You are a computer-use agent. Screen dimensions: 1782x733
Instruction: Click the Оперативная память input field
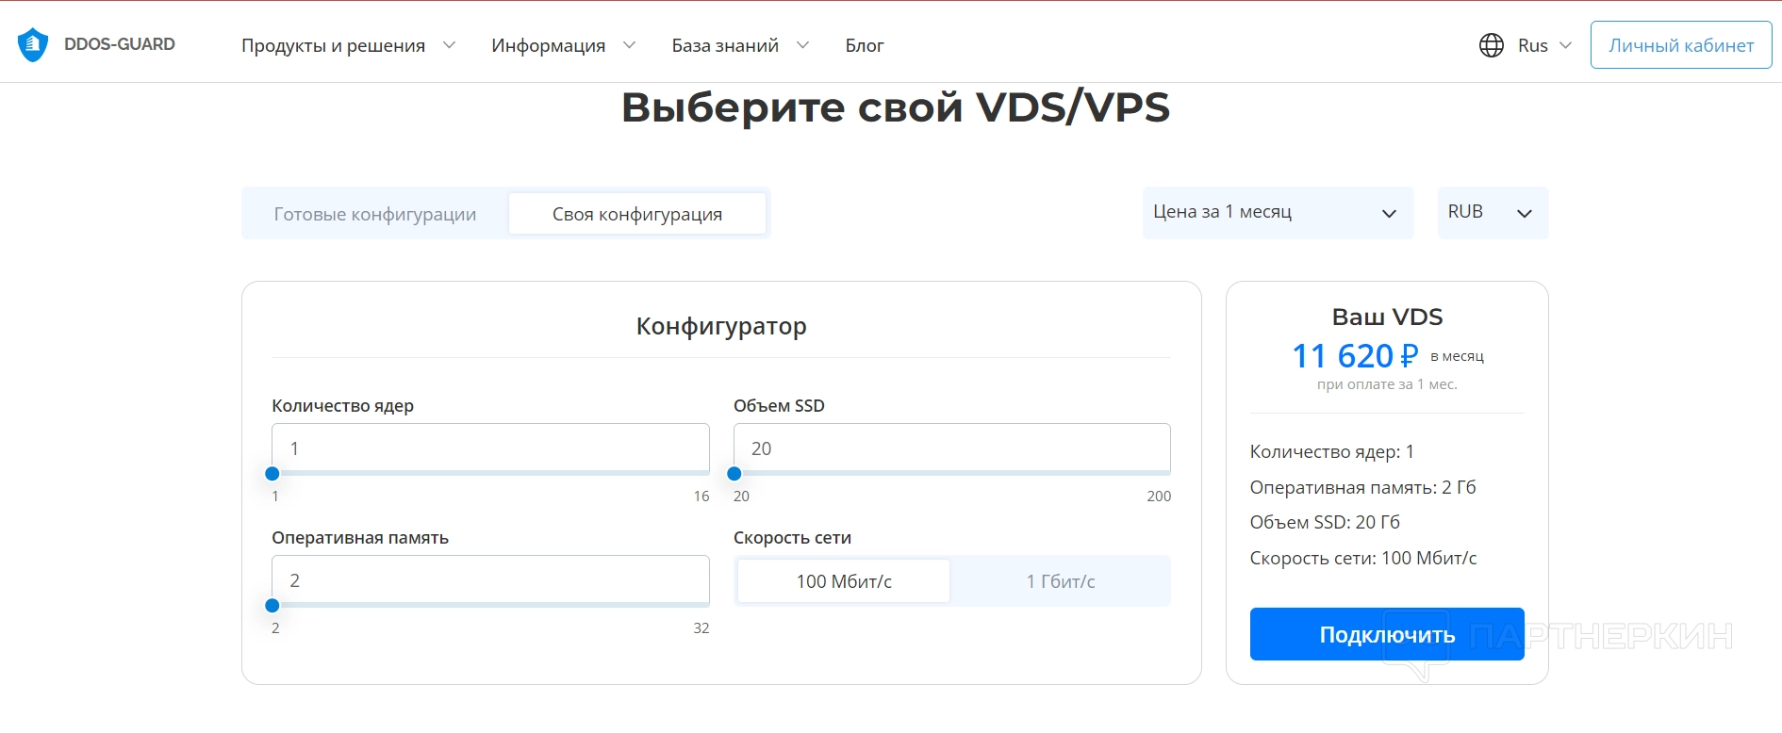490,579
